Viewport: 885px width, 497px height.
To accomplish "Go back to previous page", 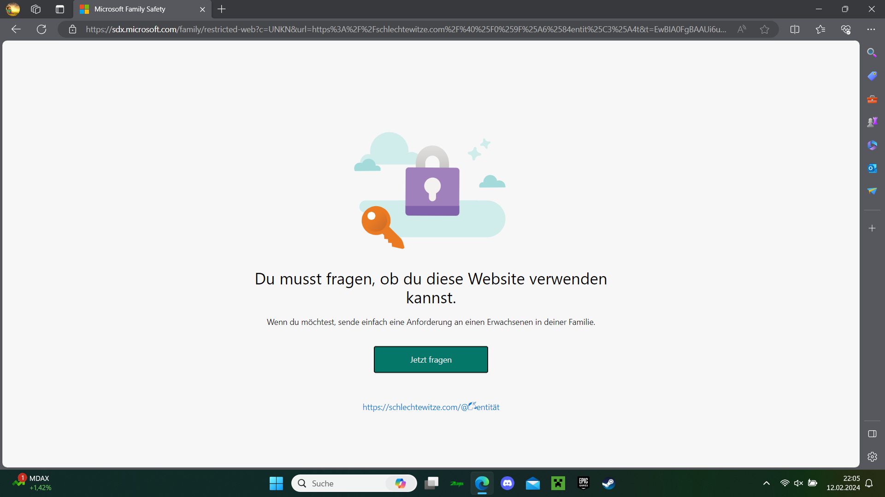I will (x=16, y=29).
